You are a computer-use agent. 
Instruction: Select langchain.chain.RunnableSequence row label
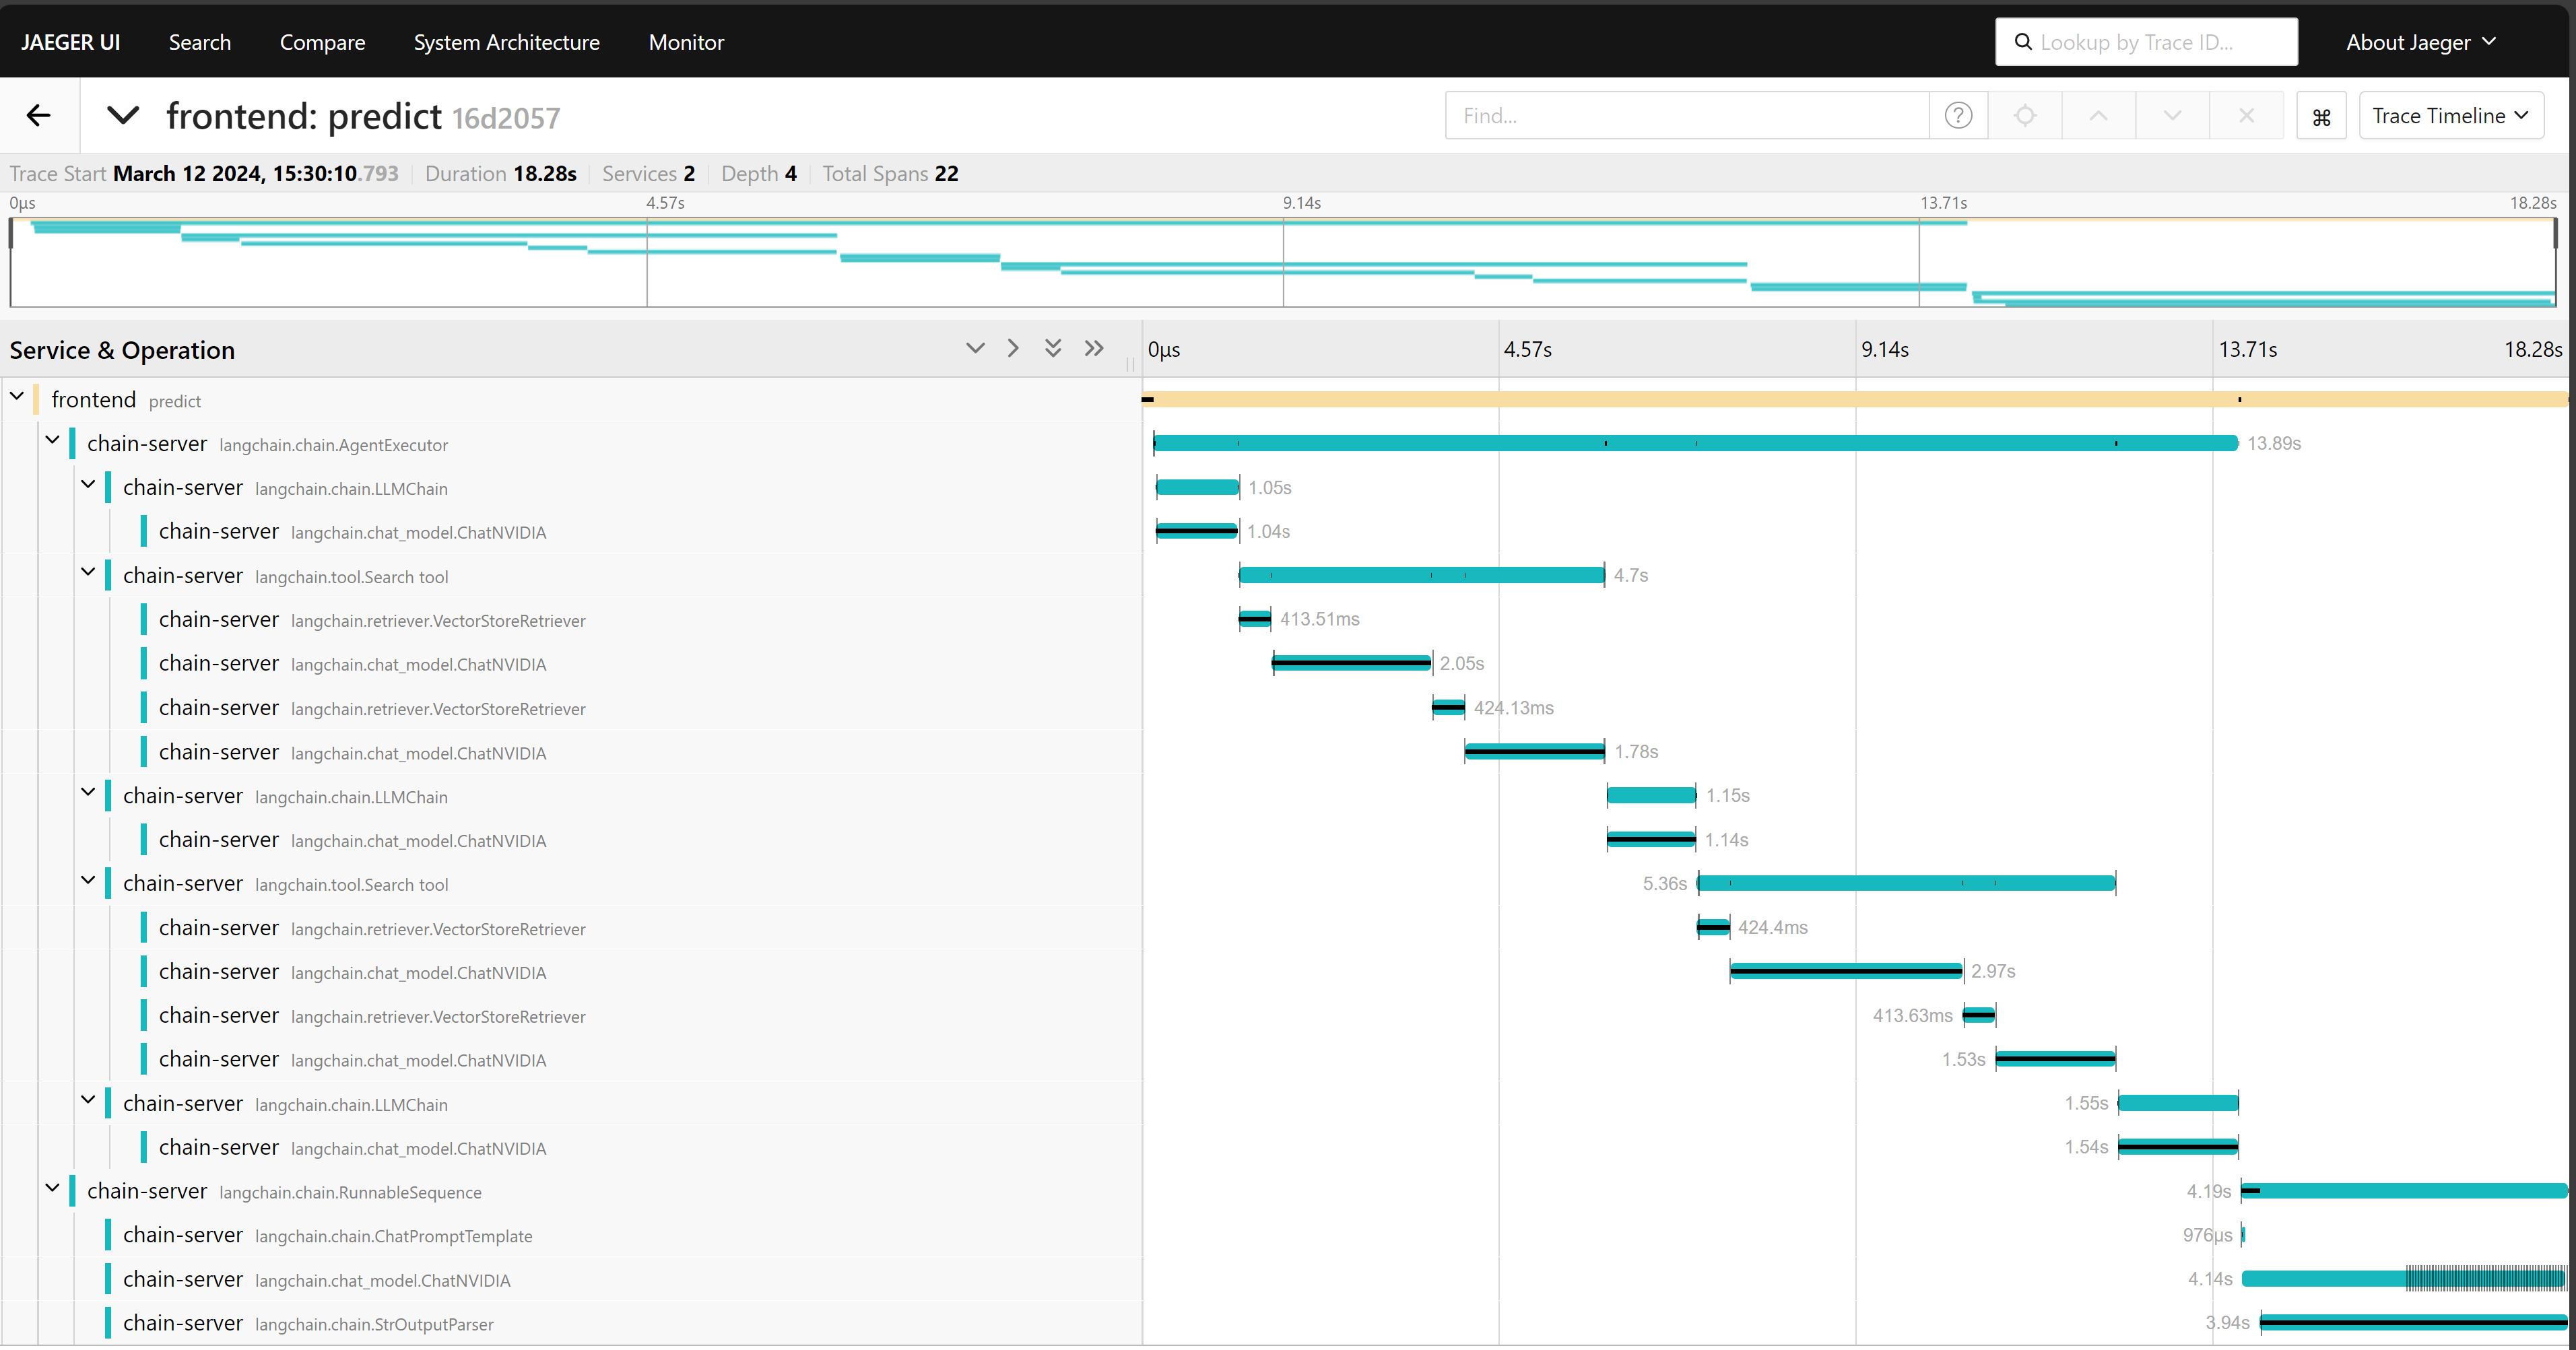pos(350,1193)
